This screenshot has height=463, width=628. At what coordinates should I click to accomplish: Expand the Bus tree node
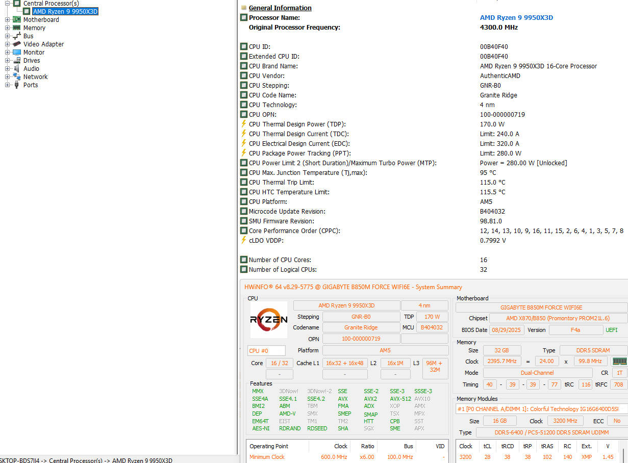tap(7, 36)
